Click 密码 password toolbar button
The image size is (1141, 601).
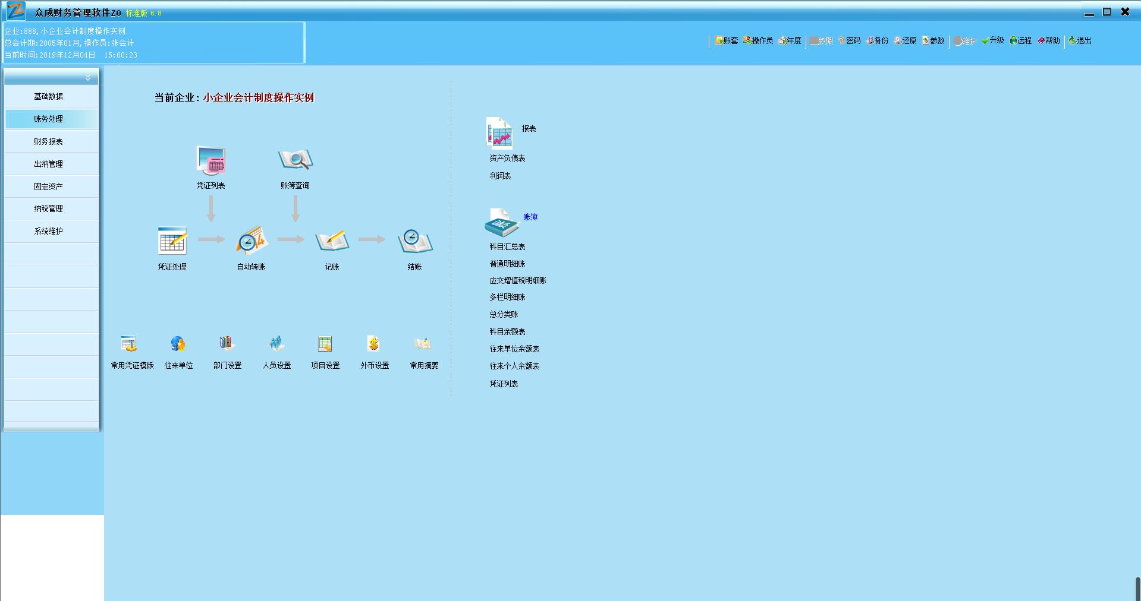850,40
